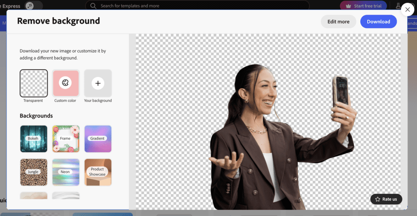Open the Product Showcase backgrounds
The image size is (417, 216).
(98, 172)
